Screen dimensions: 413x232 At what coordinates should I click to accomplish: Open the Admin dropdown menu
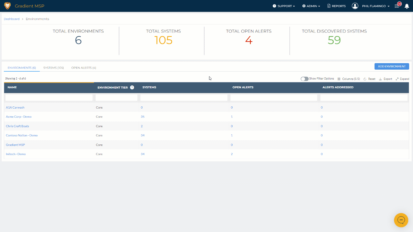(311, 6)
